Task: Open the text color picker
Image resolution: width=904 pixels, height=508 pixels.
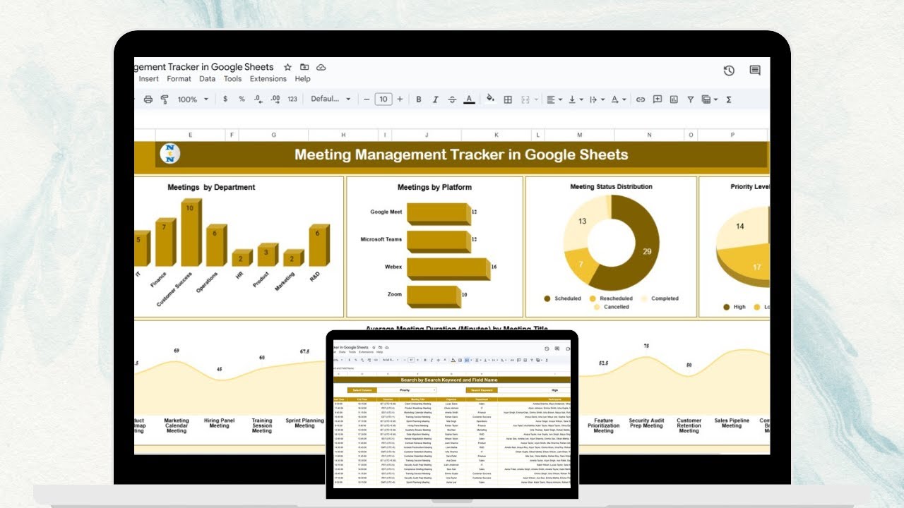Action: [x=470, y=99]
